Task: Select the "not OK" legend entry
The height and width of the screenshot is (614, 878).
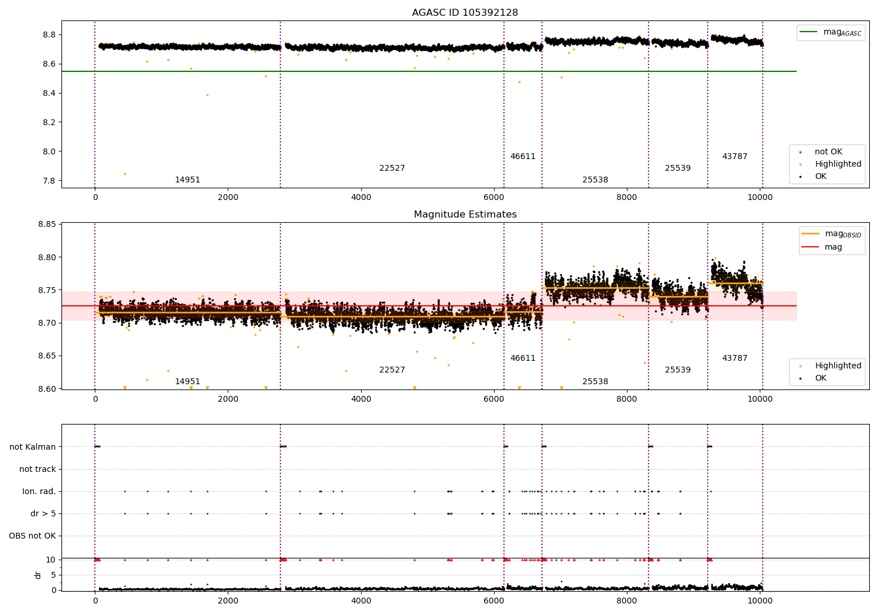Action: [x=821, y=152]
